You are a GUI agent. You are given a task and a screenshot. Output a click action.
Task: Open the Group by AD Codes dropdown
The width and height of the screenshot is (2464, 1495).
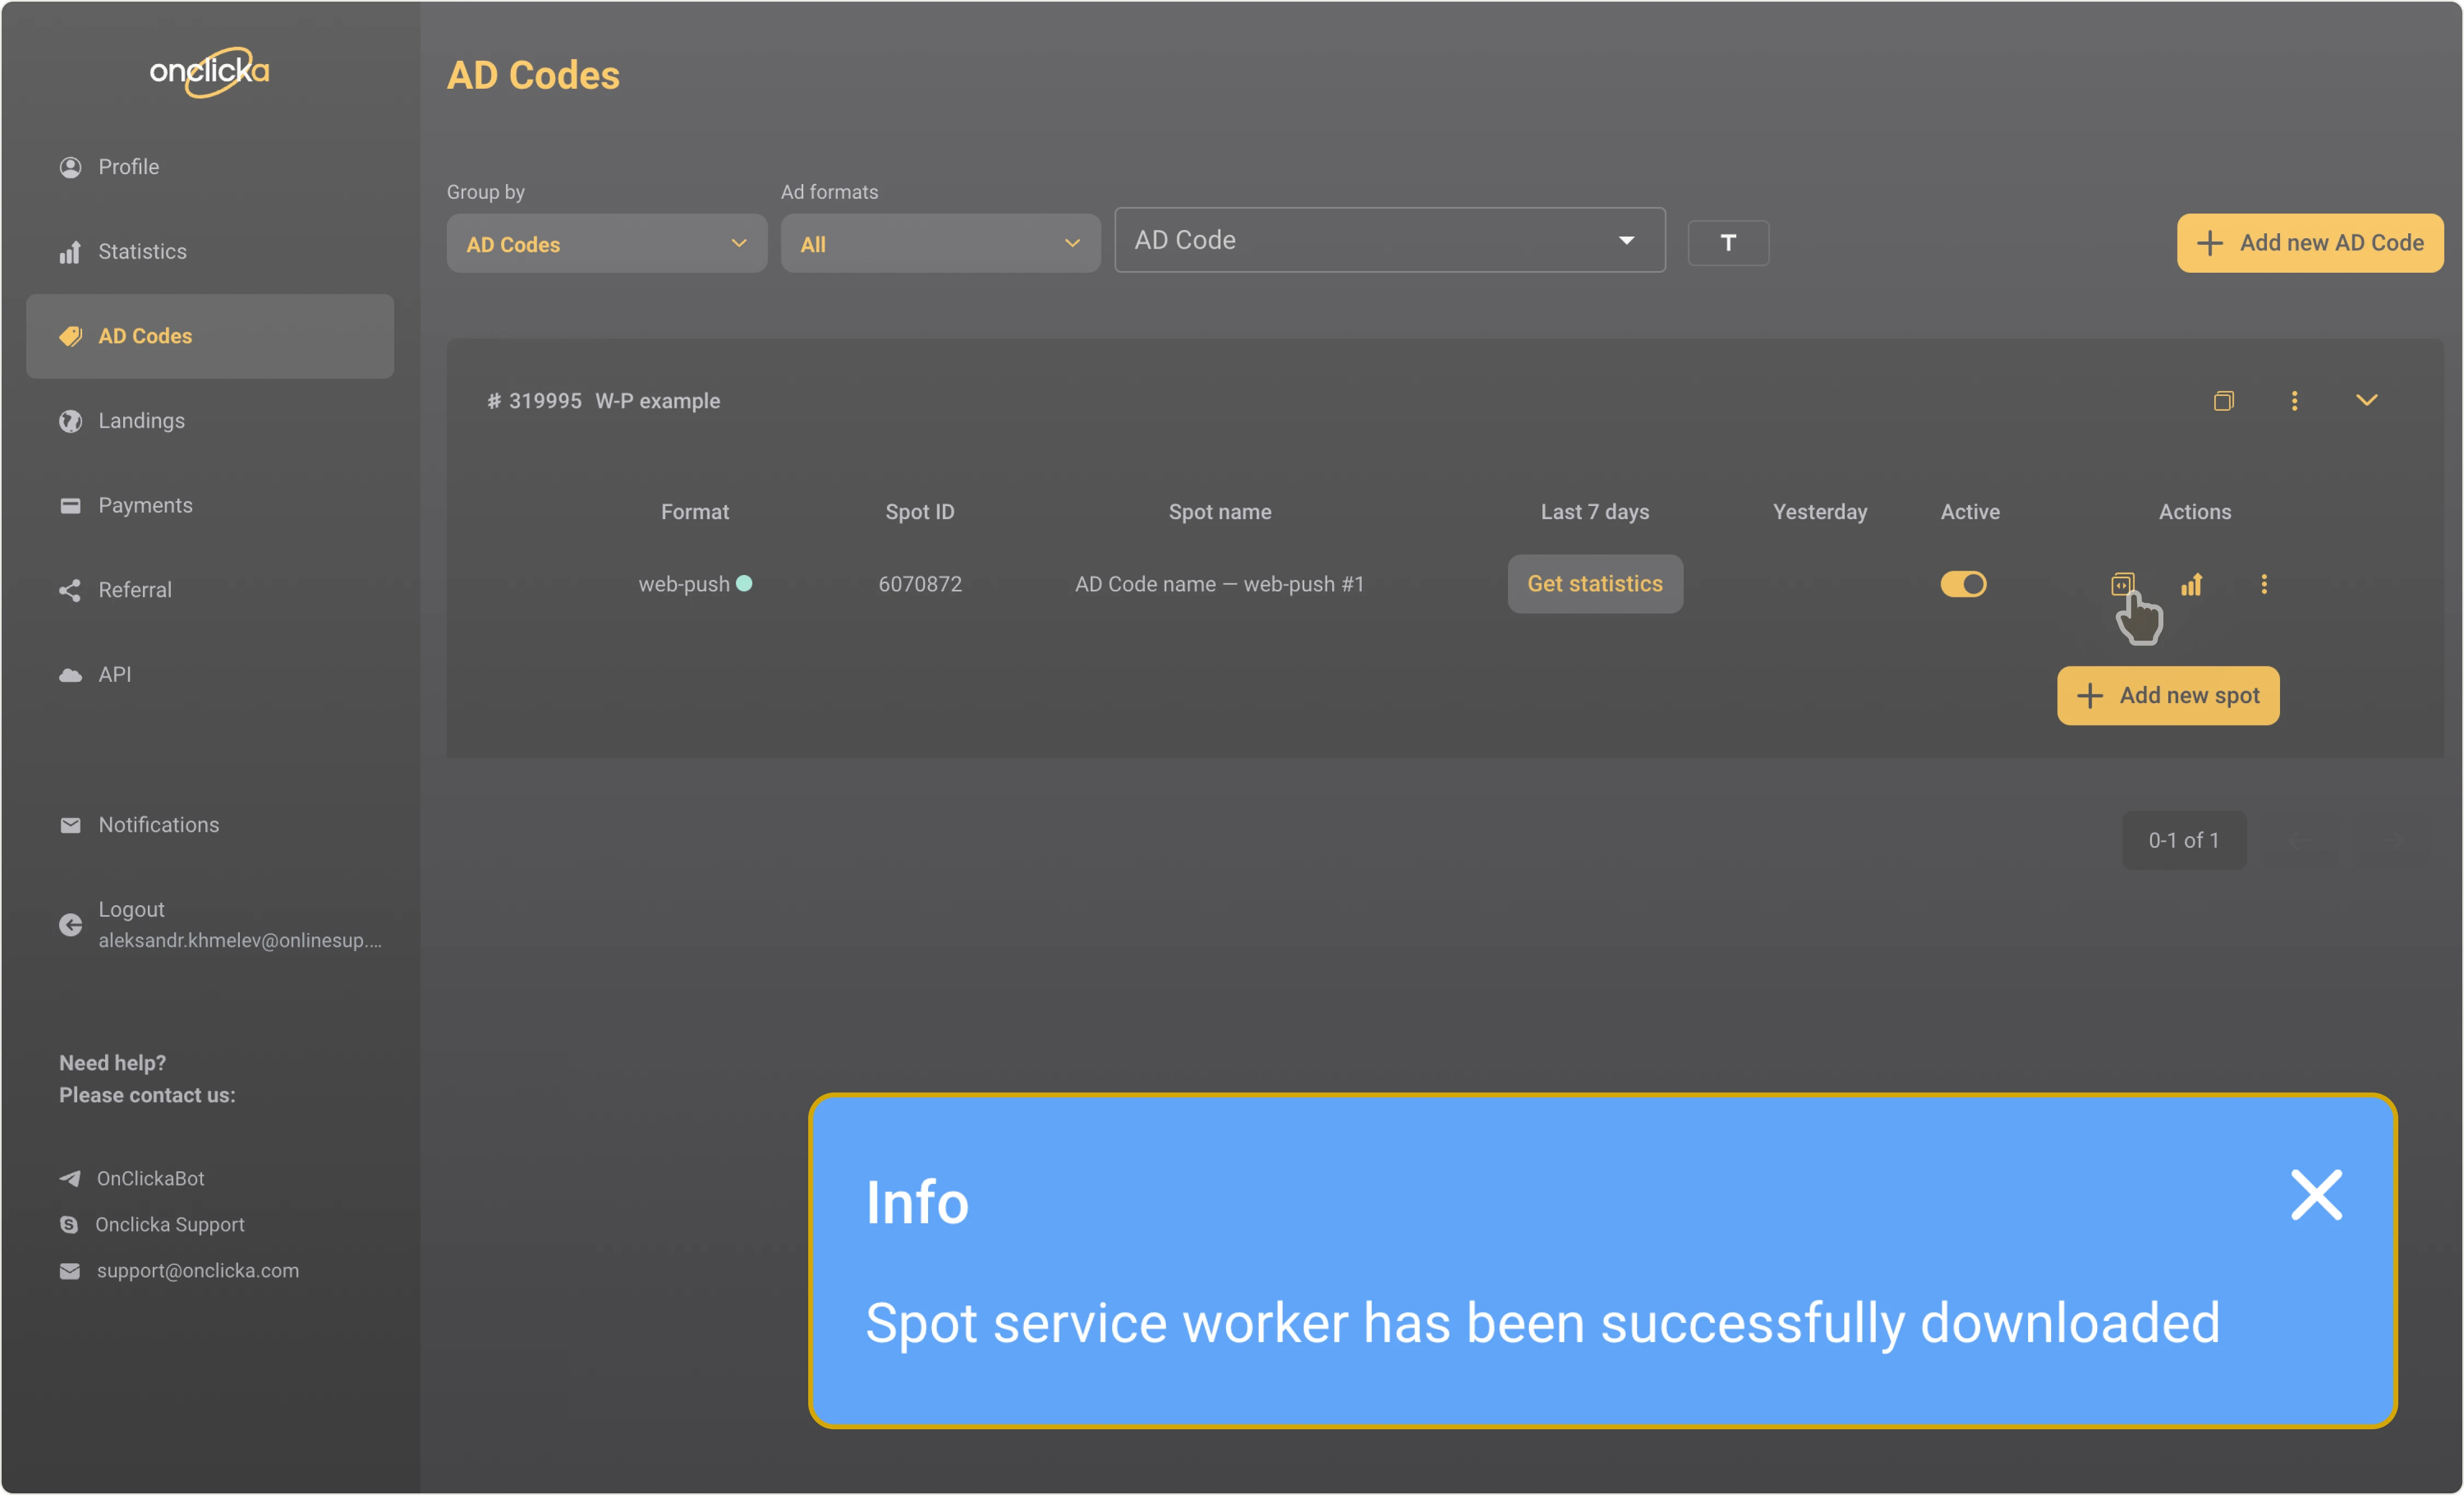coord(606,244)
